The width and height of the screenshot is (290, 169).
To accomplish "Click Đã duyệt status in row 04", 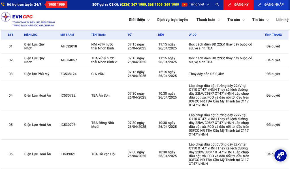I will coord(273,96).
